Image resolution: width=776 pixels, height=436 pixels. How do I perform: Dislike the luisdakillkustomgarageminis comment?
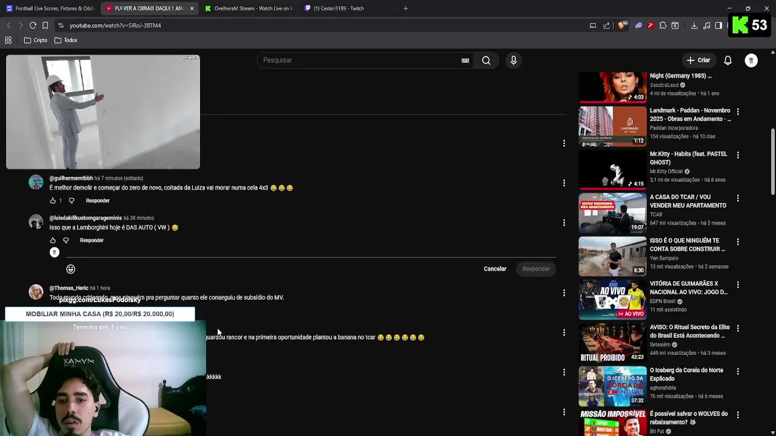pyautogui.click(x=66, y=240)
